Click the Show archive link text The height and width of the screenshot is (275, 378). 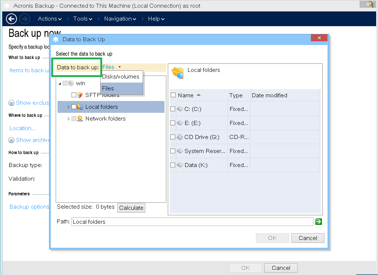32,140
